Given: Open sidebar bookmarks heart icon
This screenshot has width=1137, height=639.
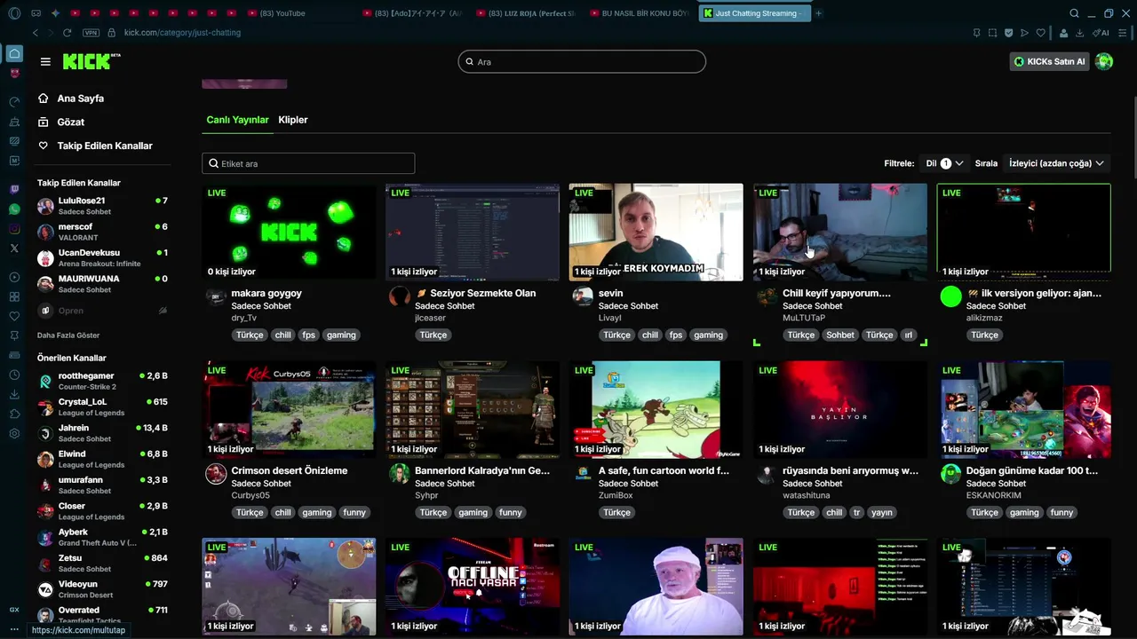Looking at the screenshot, I should pos(14,316).
